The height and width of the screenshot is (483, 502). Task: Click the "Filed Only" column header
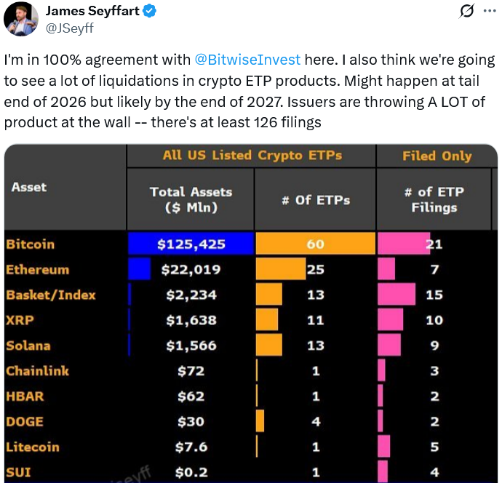click(x=437, y=156)
